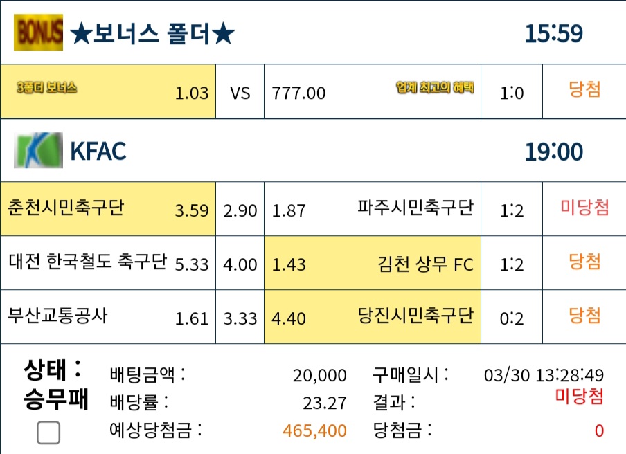Click the KFAC league logo
Viewport: 626px width, 454px height.
38,150
